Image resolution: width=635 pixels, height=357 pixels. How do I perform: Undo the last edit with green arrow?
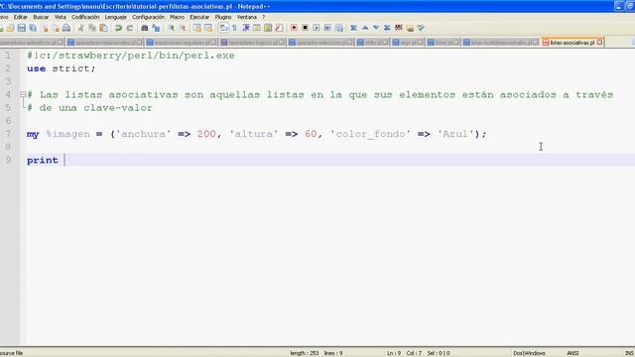pos(118,28)
